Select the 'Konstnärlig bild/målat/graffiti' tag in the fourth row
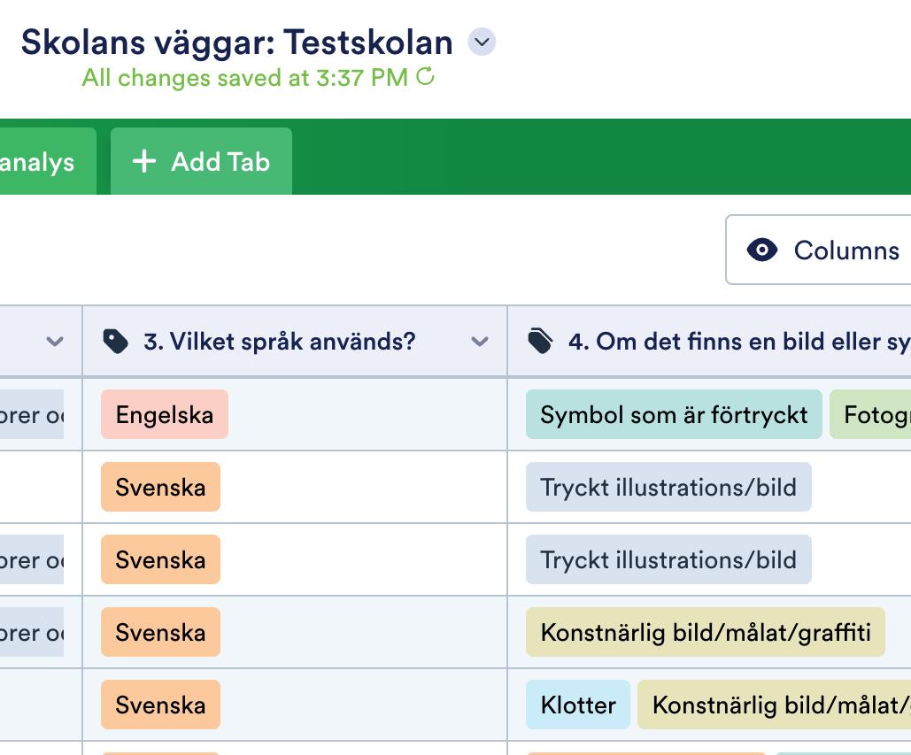911x755 pixels. (x=705, y=632)
